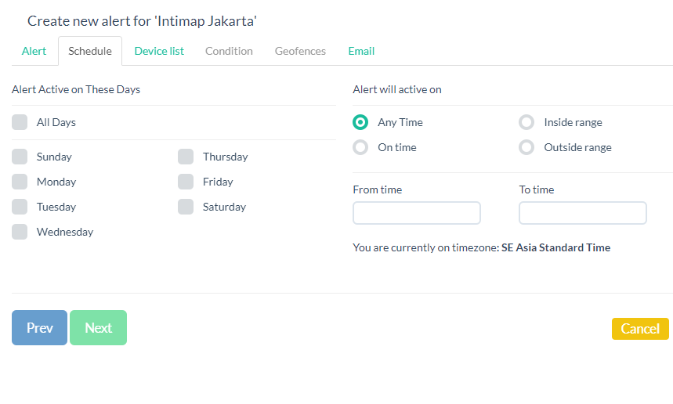Click the From time input field
The width and height of the screenshot is (673, 404).
417,213
